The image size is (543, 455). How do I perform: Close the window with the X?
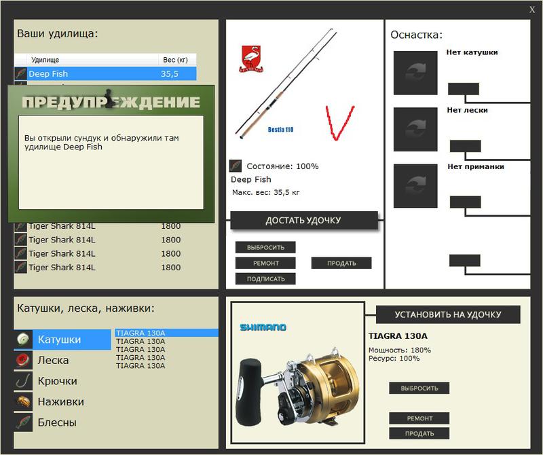coord(532,10)
